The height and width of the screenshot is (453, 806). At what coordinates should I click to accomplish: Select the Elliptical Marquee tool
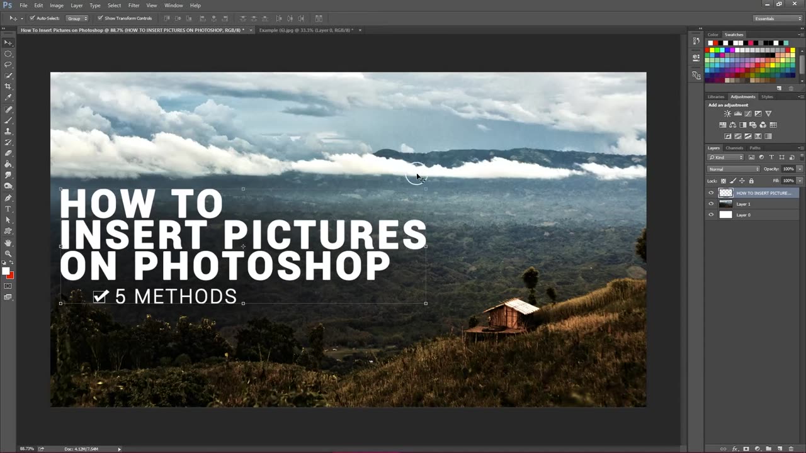pos(8,53)
